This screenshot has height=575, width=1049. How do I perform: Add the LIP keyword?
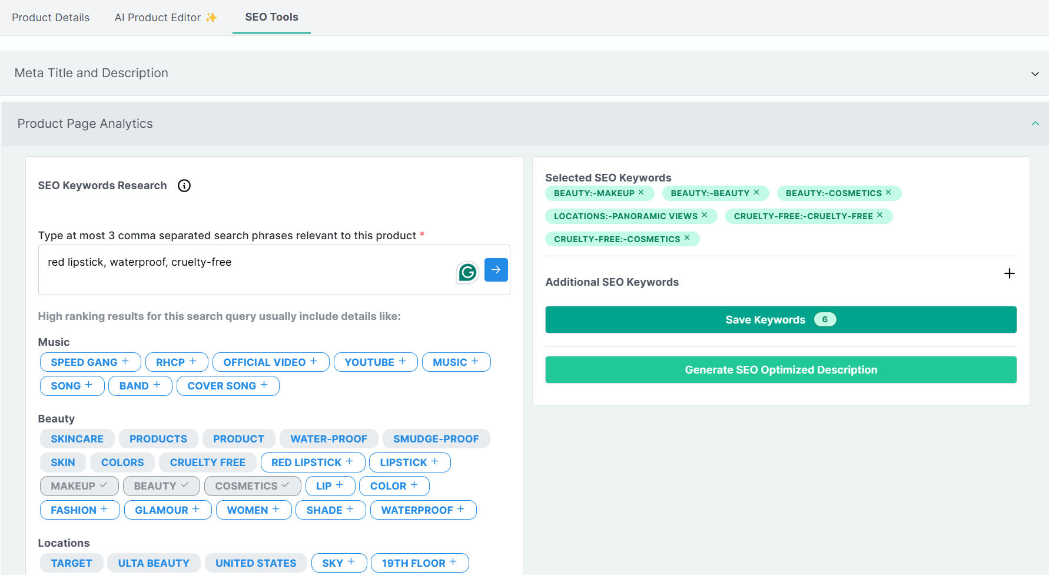(x=330, y=485)
